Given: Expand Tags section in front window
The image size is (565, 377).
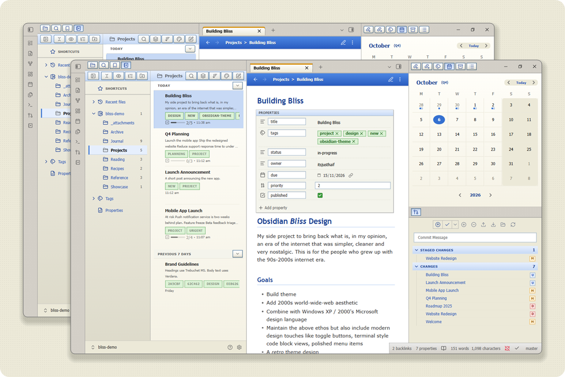Looking at the screenshot, I should click(x=94, y=199).
